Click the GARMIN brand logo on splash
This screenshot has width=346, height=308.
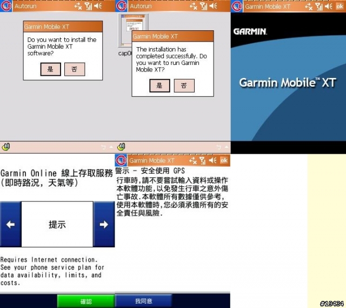(x=250, y=31)
